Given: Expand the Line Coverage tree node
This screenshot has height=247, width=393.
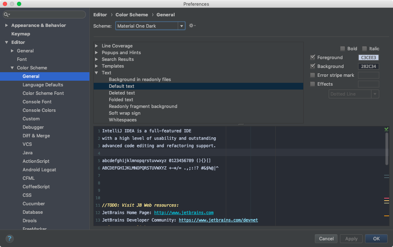Looking at the screenshot, I should click(96, 46).
